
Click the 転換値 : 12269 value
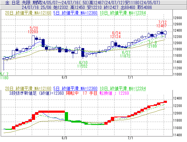pos(114,93)
